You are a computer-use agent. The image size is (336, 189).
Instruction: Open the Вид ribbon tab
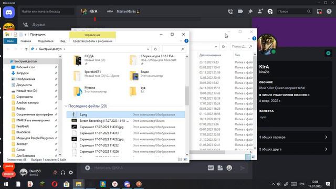(63, 41)
